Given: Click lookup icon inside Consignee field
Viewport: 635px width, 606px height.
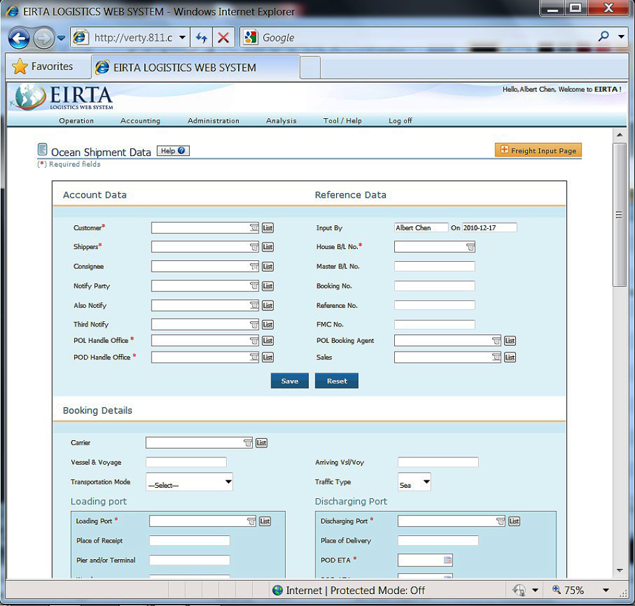Looking at the screenshot, I should (x=254, y=266).
